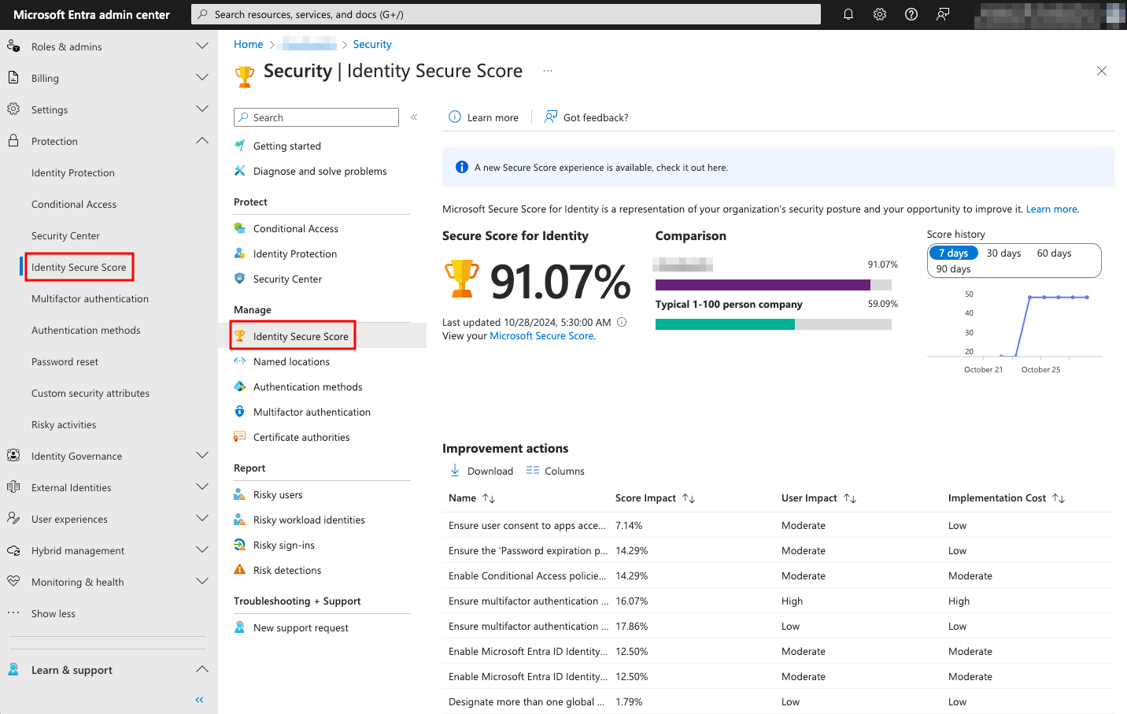Select the 30 days score history option

coord(1003,253)
